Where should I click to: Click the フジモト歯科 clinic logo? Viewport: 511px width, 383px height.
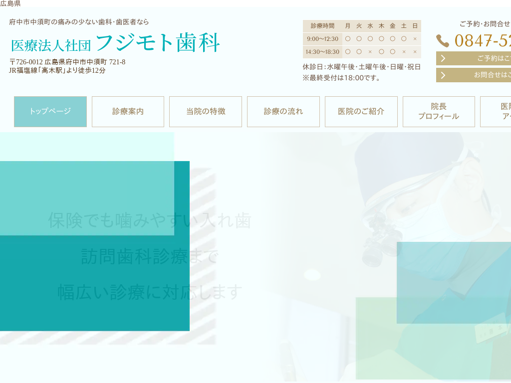point(115,44)
